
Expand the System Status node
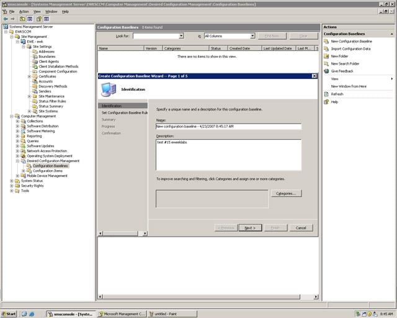[12, 181]
